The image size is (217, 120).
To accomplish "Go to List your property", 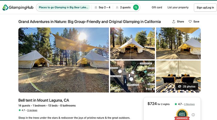I will click(178, 7).
